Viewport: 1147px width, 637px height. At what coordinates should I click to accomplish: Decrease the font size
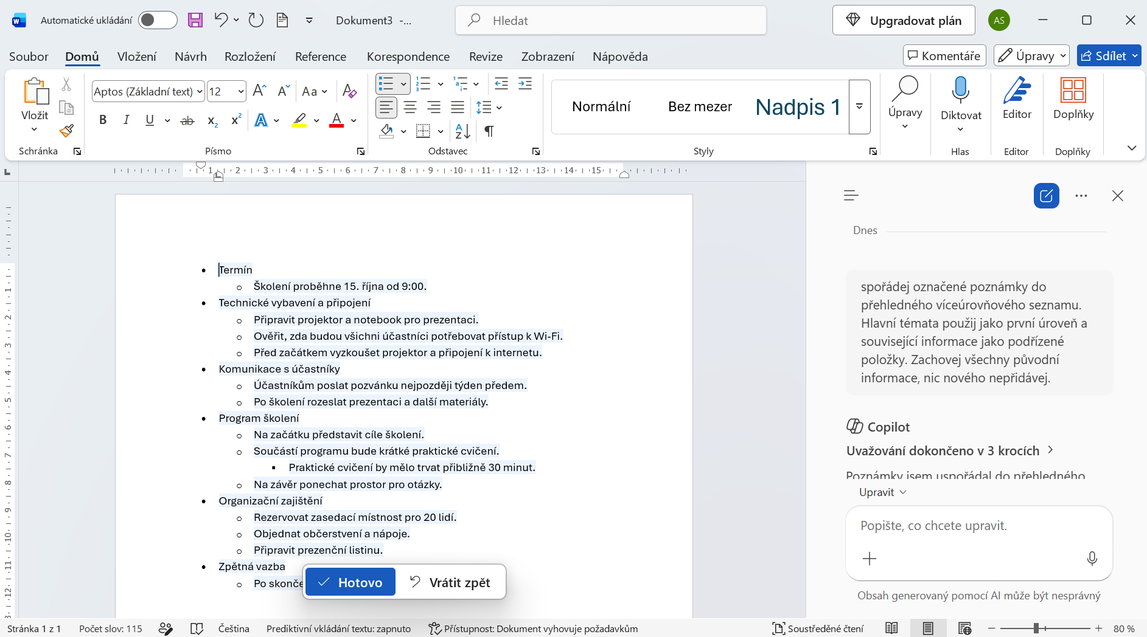pos(283,91)
